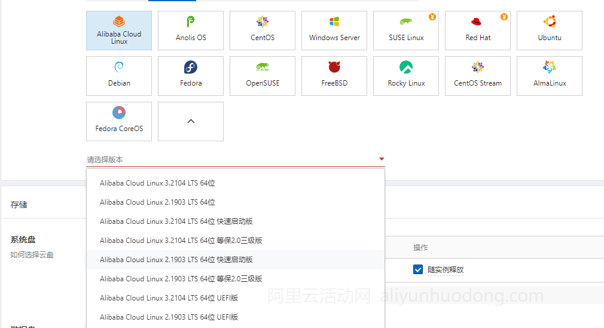Image resolution: width=604 pixels, height=328 pixels.
Task: Pick the Fedora CoreOS image tile
Action: tap(119, 122)
